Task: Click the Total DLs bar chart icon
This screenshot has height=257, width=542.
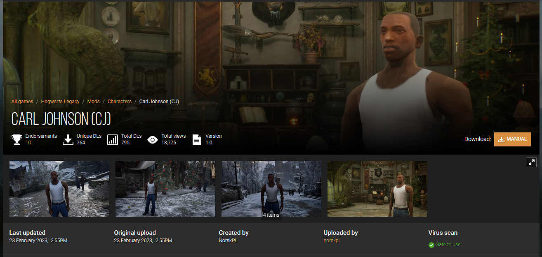Action: click(x=113, y=140)
